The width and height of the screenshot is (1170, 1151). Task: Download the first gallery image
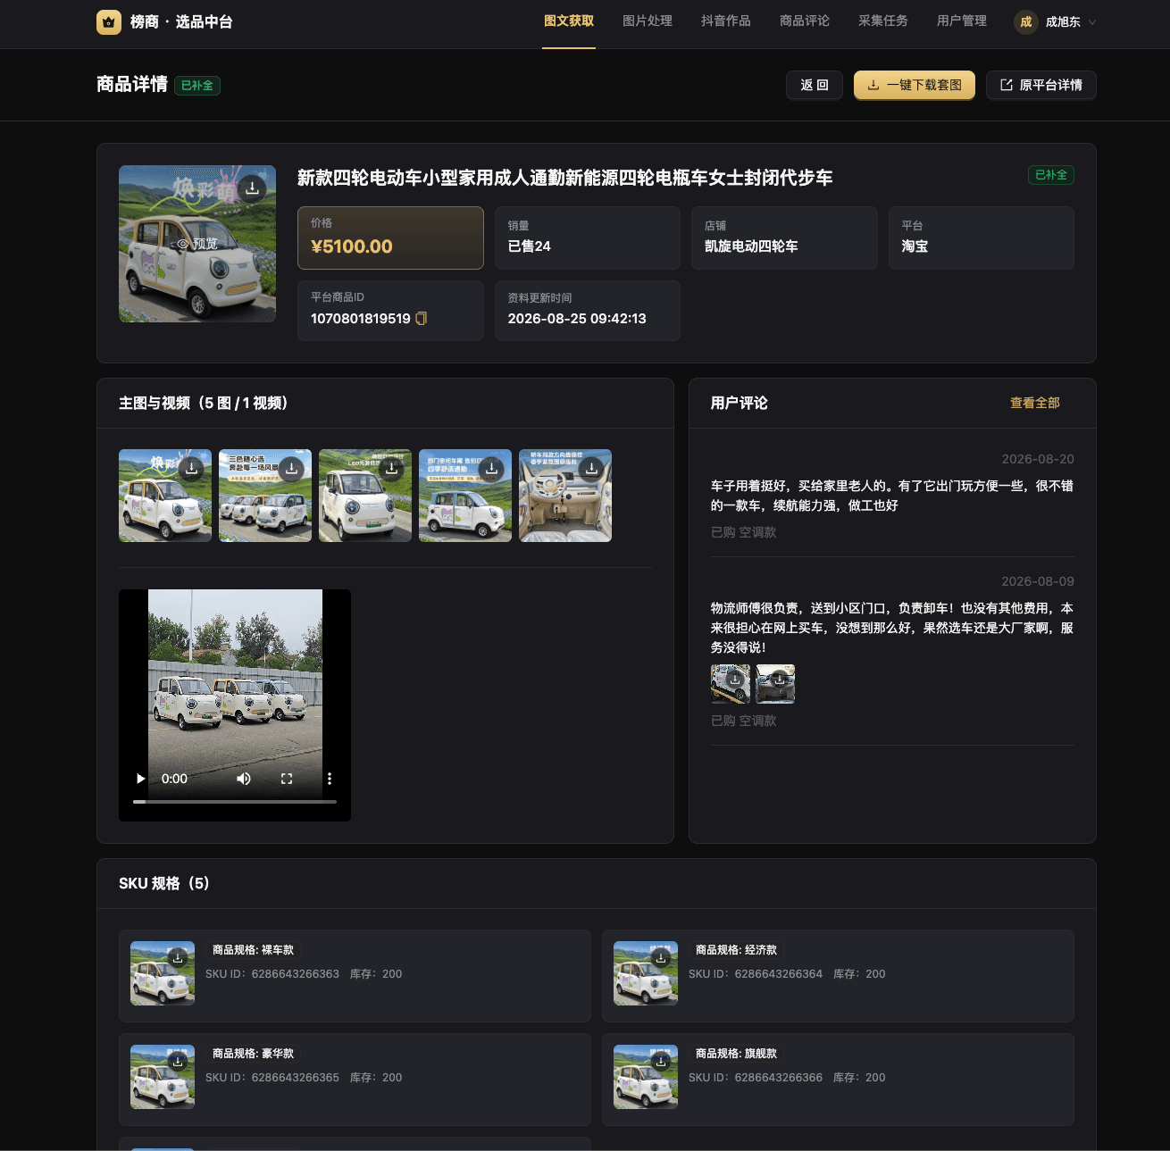click(192, 469)
